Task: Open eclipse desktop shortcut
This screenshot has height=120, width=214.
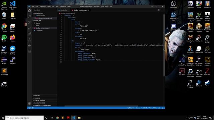Action: pos(4,61)
